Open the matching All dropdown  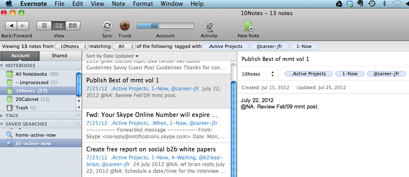point(124,46)
